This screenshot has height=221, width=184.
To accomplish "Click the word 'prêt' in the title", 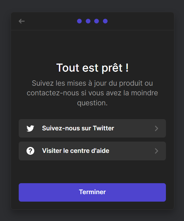I will 112,68.
